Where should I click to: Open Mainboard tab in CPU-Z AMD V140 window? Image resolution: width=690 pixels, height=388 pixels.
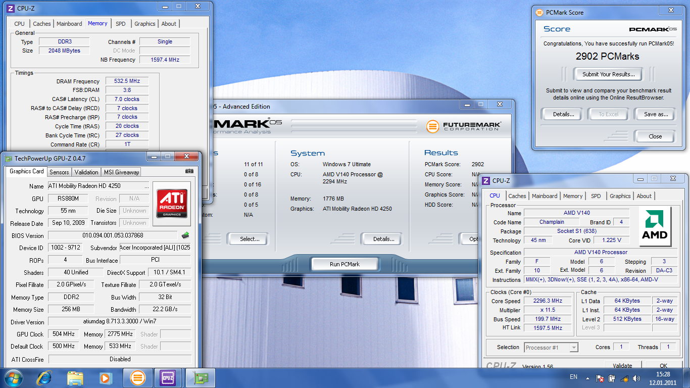pos(545,196)
